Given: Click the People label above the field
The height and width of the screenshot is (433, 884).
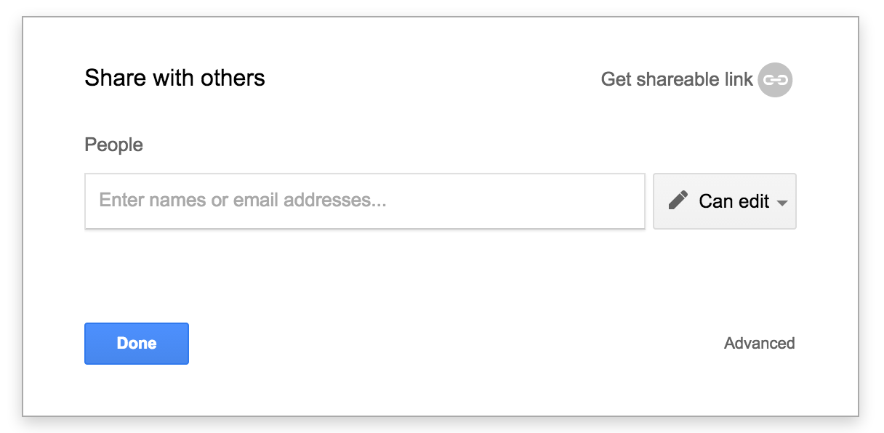Looking at the screenshot, I should [x=113, y=145].
